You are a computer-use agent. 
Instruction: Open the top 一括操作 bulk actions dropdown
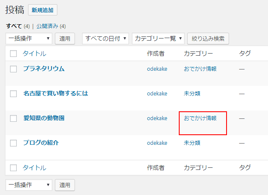coord(29,39)
